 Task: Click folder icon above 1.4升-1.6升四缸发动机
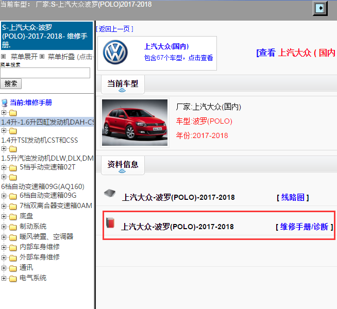(x=13, y=113)
